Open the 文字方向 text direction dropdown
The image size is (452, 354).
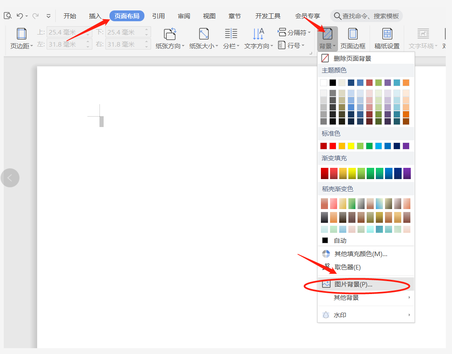tap(258, 38)
